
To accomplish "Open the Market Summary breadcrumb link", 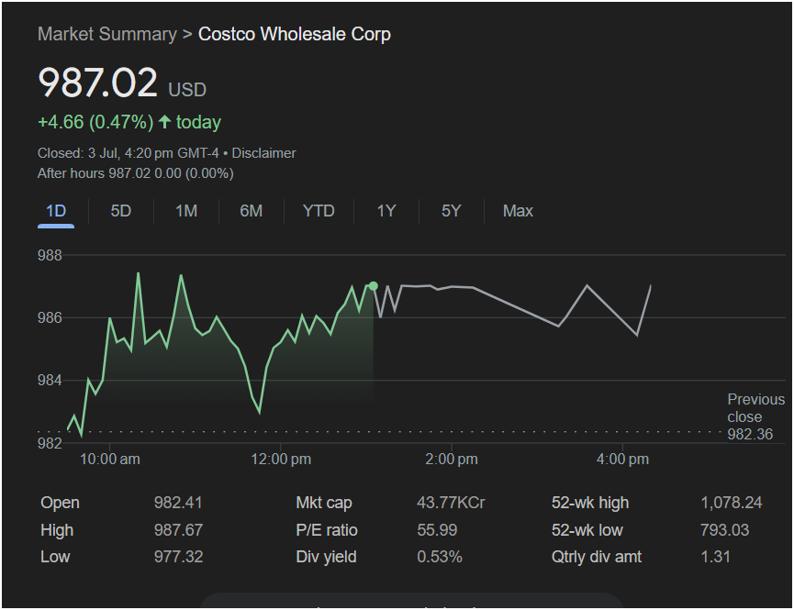I will tap(107, 35).
